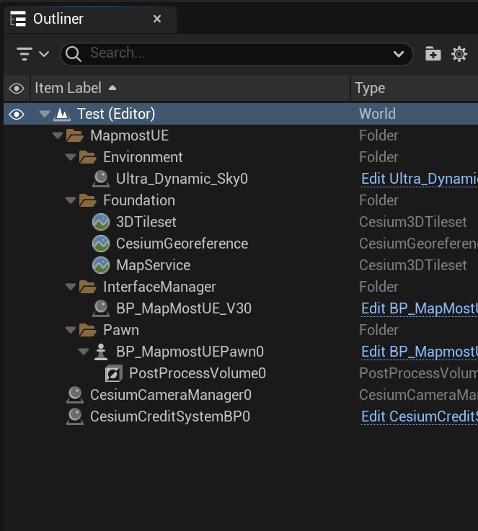Select the InterfaceManager folder label
This screenshot has height=531, width=478.
pos(159,287)
